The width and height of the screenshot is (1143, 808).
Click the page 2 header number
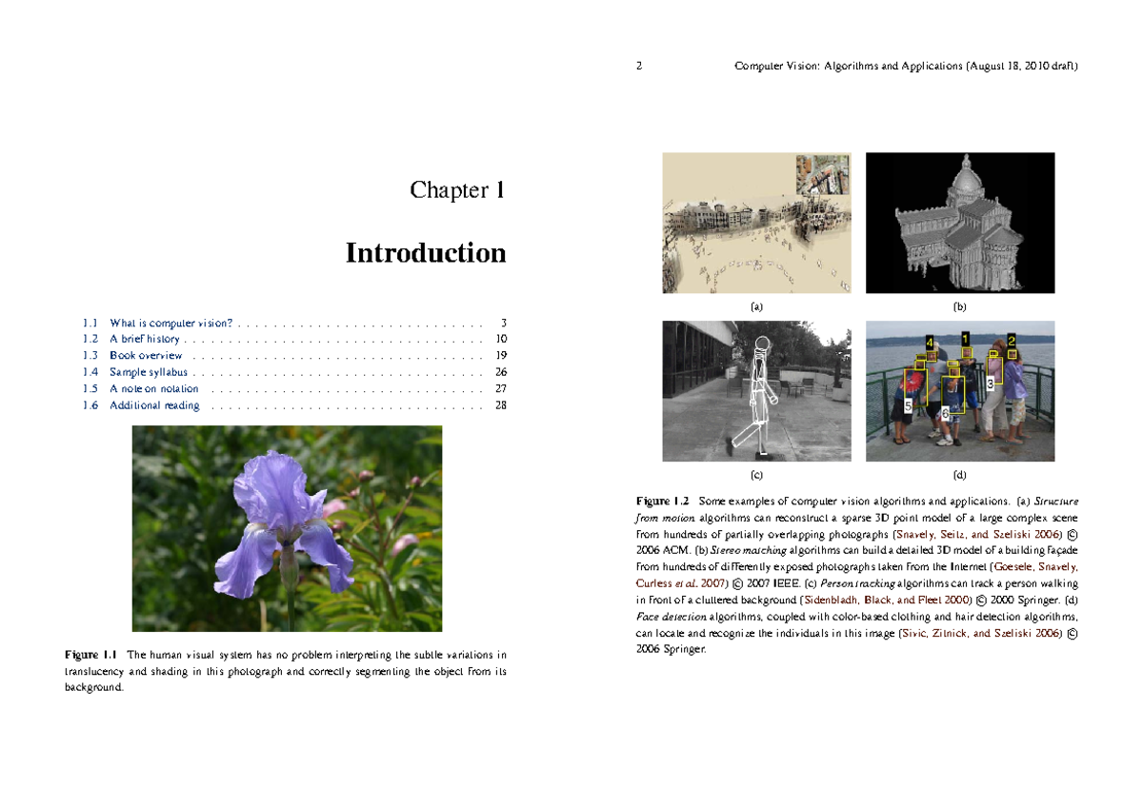[x=638, y=66]
